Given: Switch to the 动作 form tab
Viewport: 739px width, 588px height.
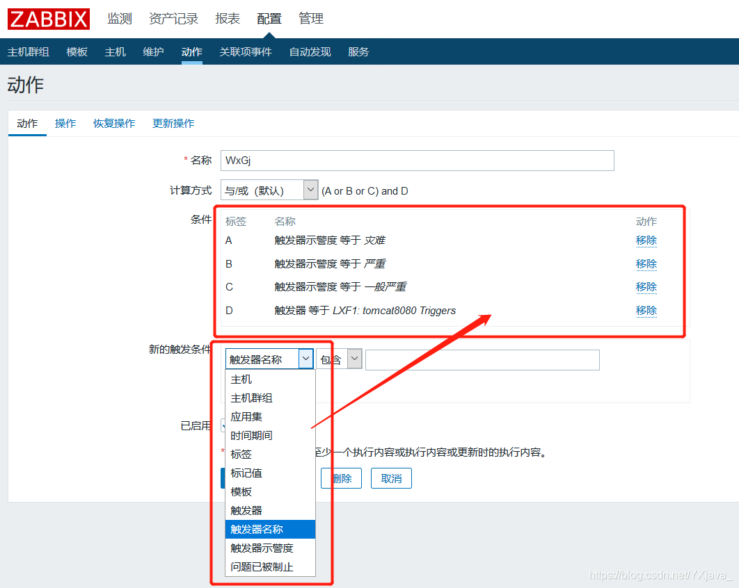Looking at the screenshot, I should [27, 123].
